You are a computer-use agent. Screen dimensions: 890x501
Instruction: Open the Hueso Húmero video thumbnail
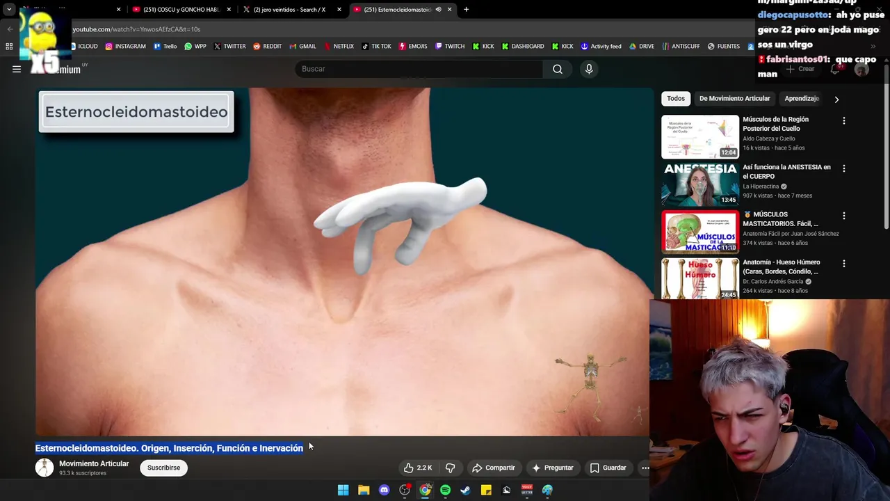point(700,278)
